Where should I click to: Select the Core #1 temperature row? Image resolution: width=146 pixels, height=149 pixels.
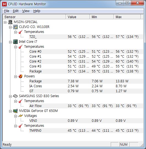click(x=86, y=57)
